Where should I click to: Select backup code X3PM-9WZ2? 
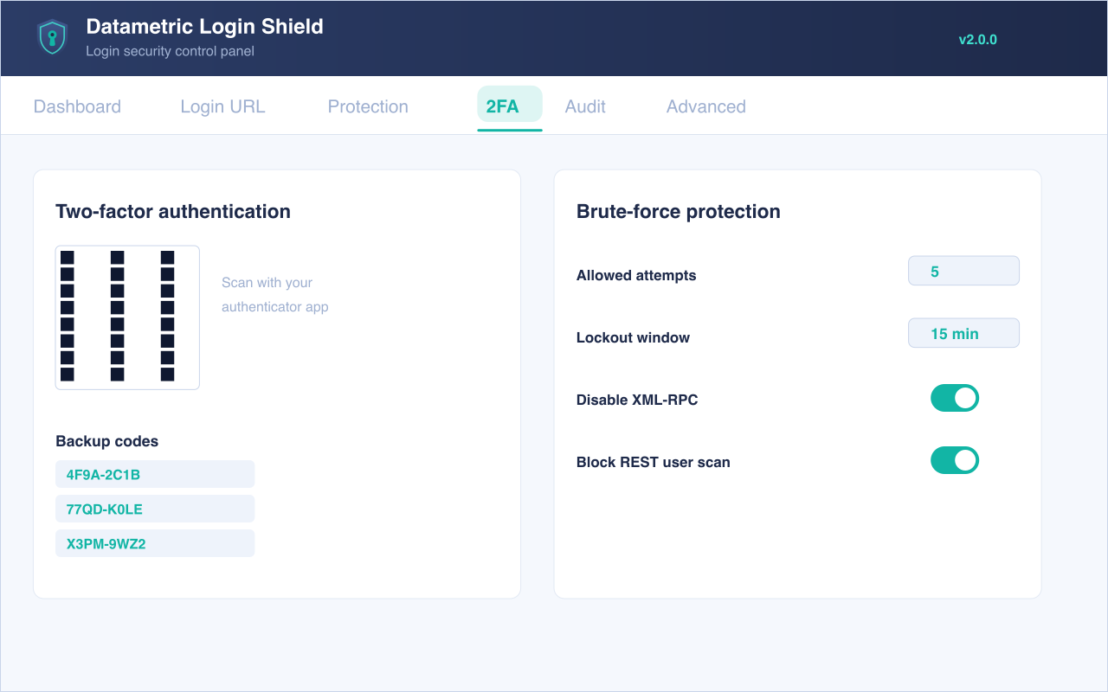pos(155,543)
